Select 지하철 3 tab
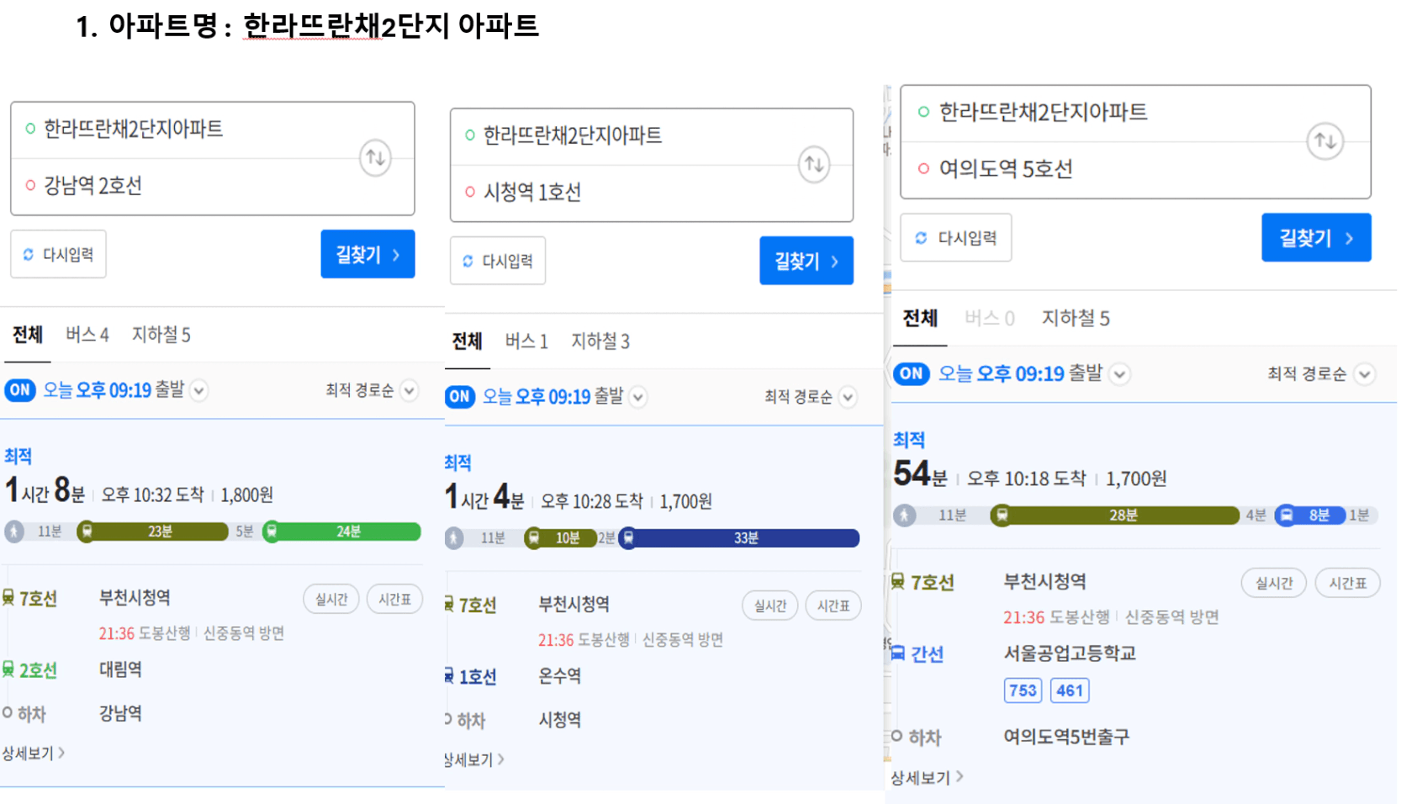1417x804 pixels. tap(600, 341)
